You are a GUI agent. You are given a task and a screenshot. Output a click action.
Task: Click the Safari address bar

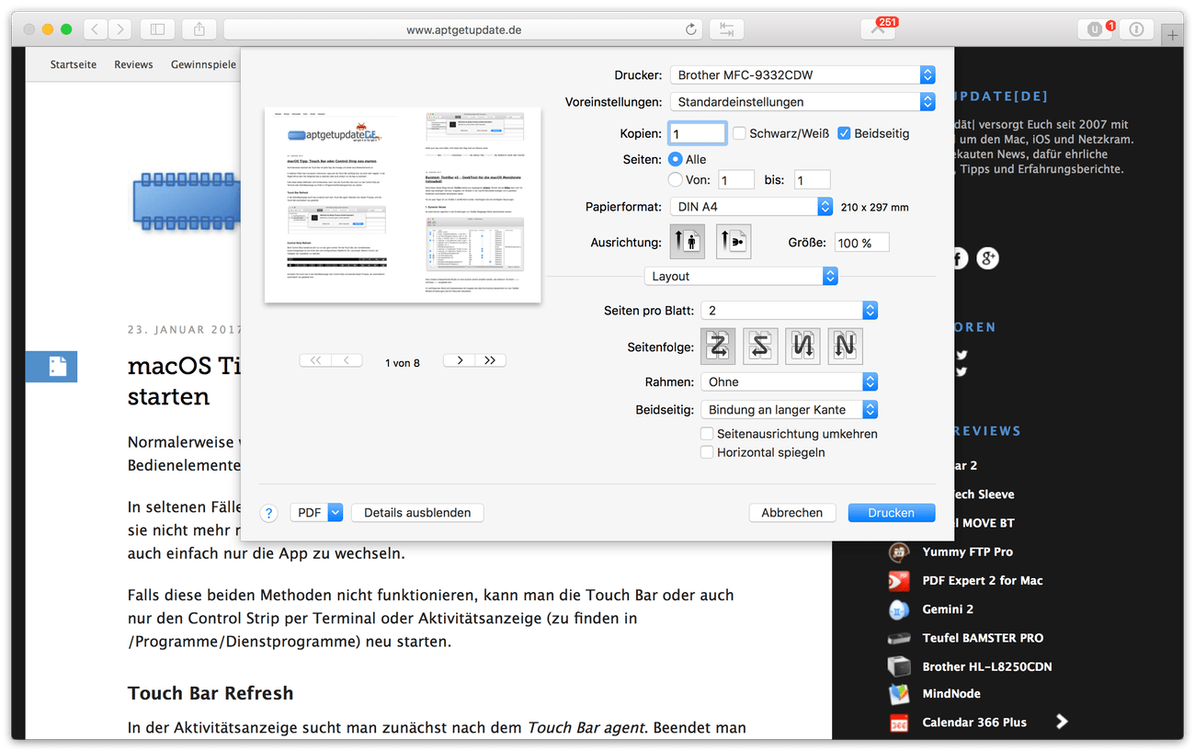(463, 29)
